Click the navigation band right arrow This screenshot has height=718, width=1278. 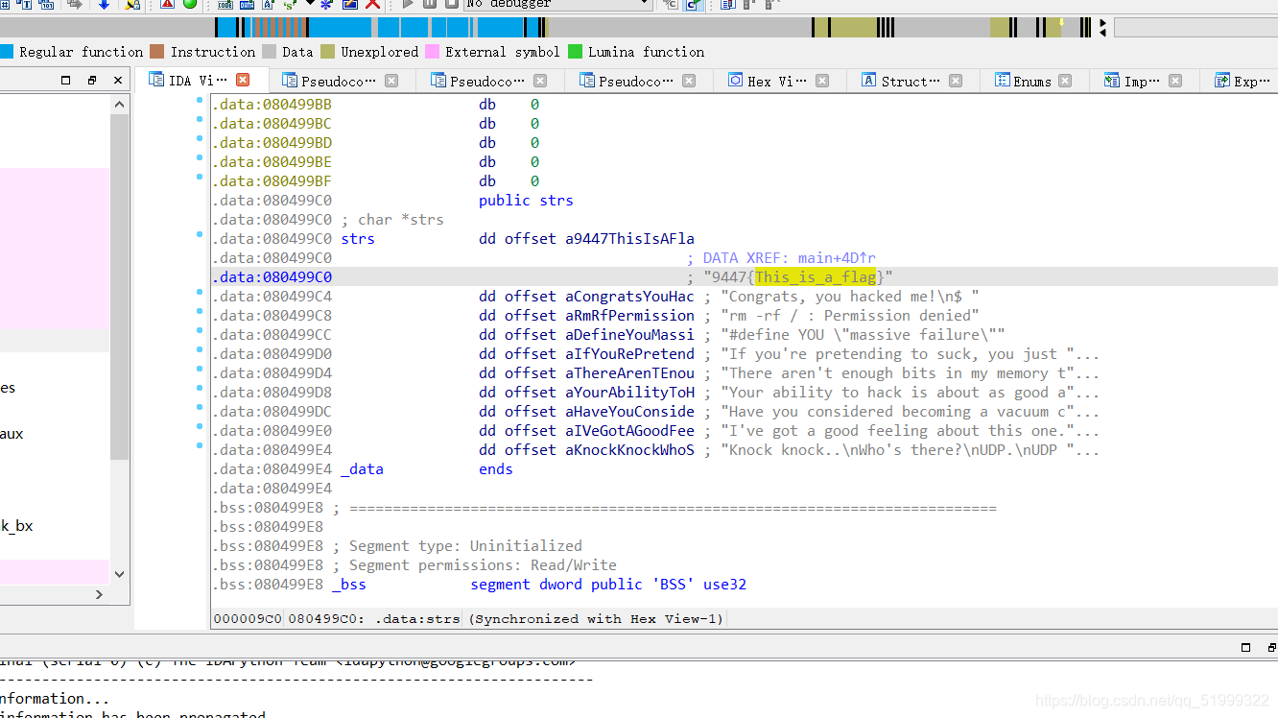point(1103,23)
